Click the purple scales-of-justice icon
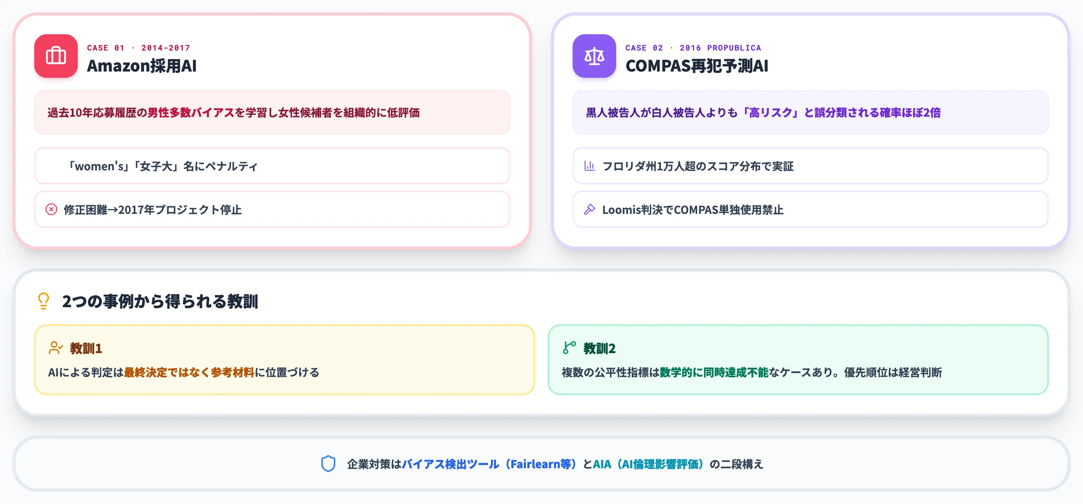1083x504 pixels. tap(594, 56)
